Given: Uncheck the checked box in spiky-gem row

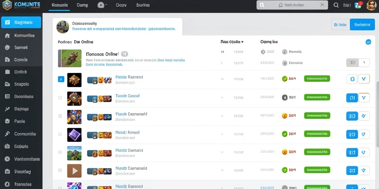Looking at the screenshot, I should point(61,79).
